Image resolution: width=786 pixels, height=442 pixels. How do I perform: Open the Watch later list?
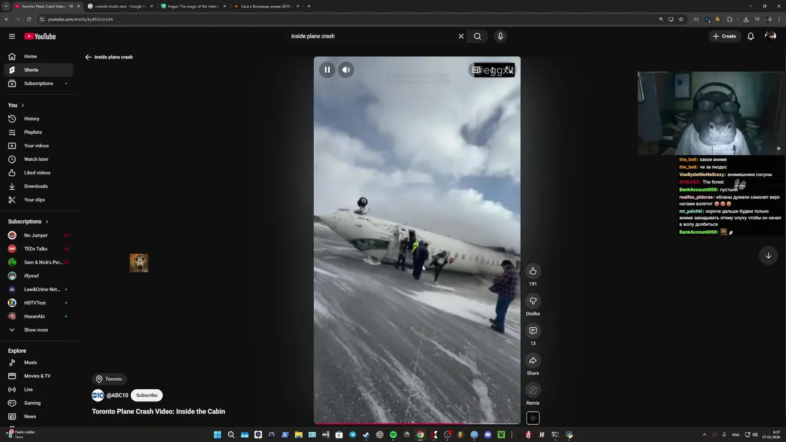click(39, 159)
